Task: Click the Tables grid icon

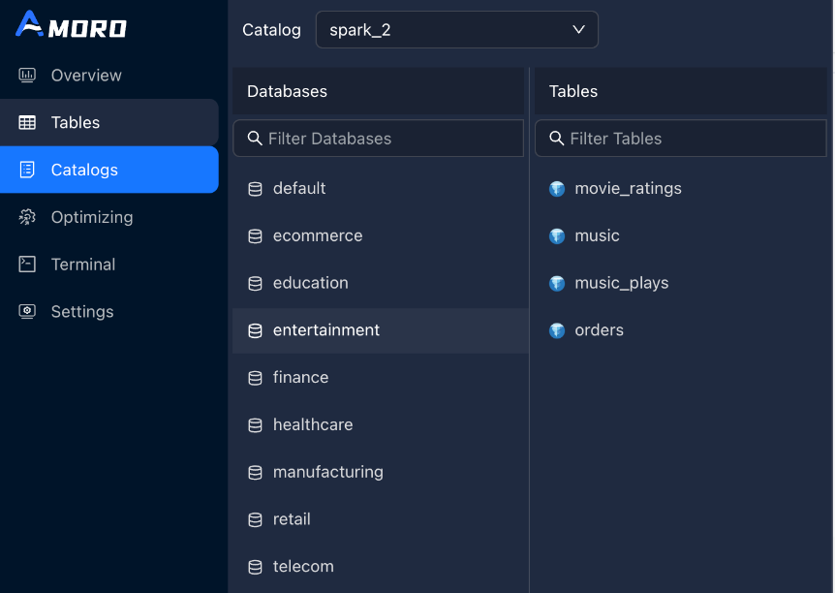Action: 27,123
